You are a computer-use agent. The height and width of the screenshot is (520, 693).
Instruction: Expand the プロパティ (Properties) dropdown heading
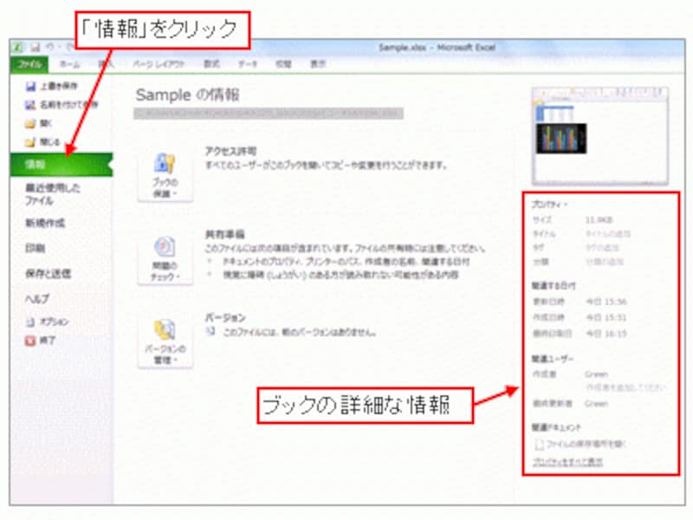pos(549,205)
